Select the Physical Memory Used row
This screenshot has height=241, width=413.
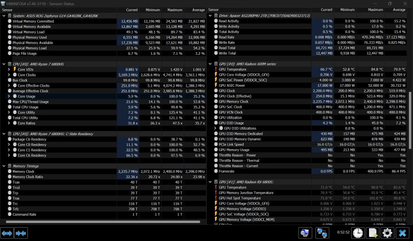pos(103,37)
